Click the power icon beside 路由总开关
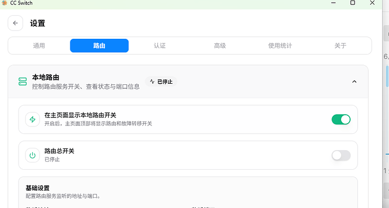Viewport: 389px width, 208px height. (33, 155)
